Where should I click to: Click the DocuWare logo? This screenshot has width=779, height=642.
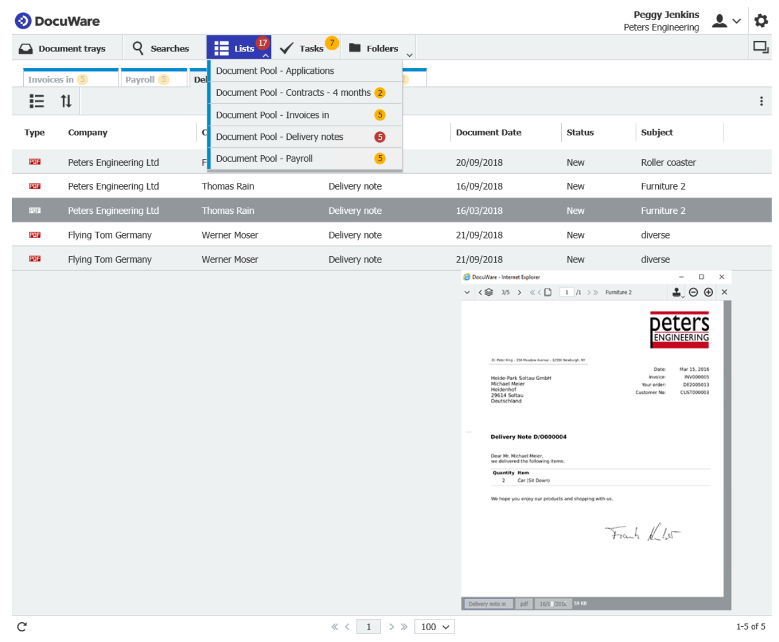57,21
